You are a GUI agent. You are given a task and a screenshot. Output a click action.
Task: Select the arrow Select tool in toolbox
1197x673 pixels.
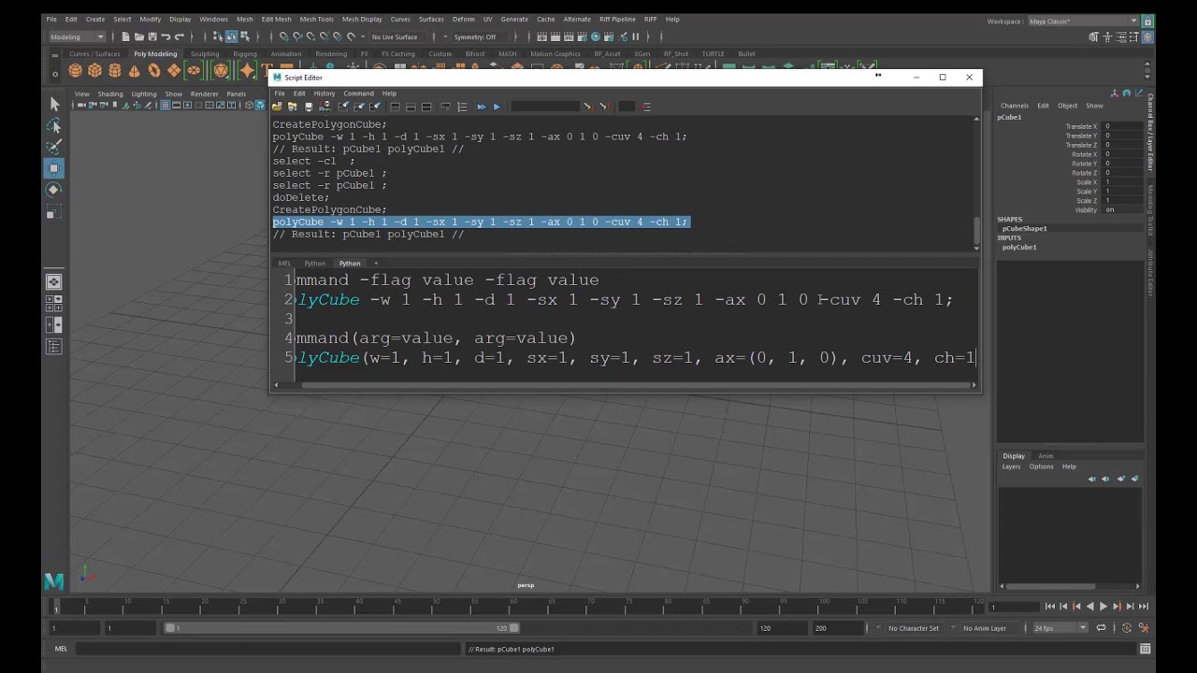pos(54,105)
